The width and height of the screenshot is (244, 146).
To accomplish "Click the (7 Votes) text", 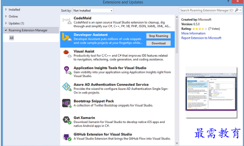I will click(214, 29).
